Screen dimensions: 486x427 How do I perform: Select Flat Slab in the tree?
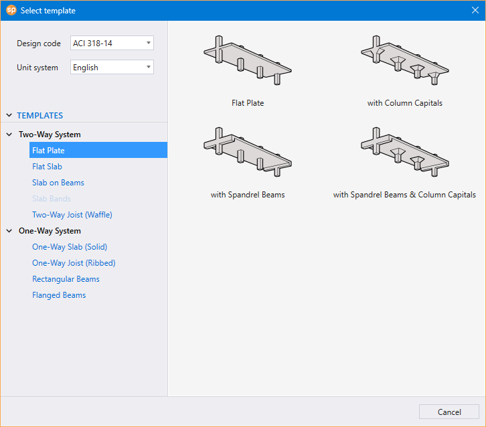(47, 167)
